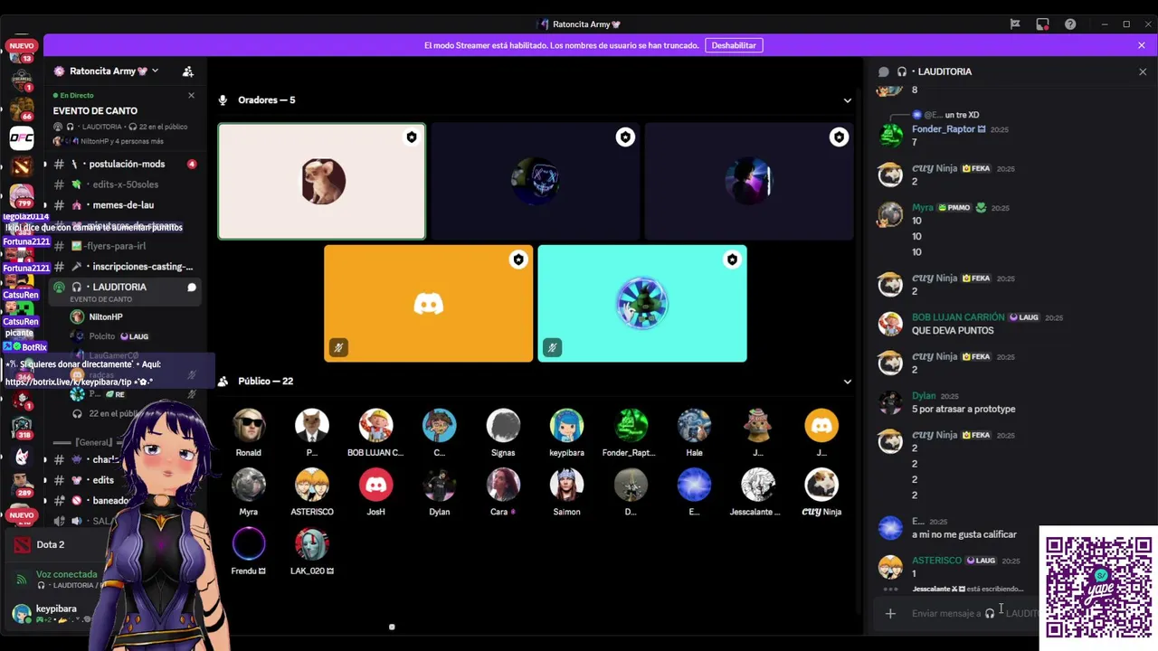Open the inbox flag icon in title bar
Viewport: 1158px width, 651px height.
tap(1015, 24)
